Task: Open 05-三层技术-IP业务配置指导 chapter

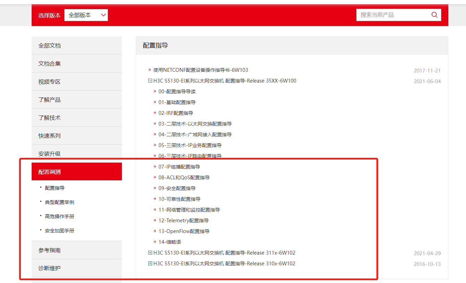Action: click(190, 145)
